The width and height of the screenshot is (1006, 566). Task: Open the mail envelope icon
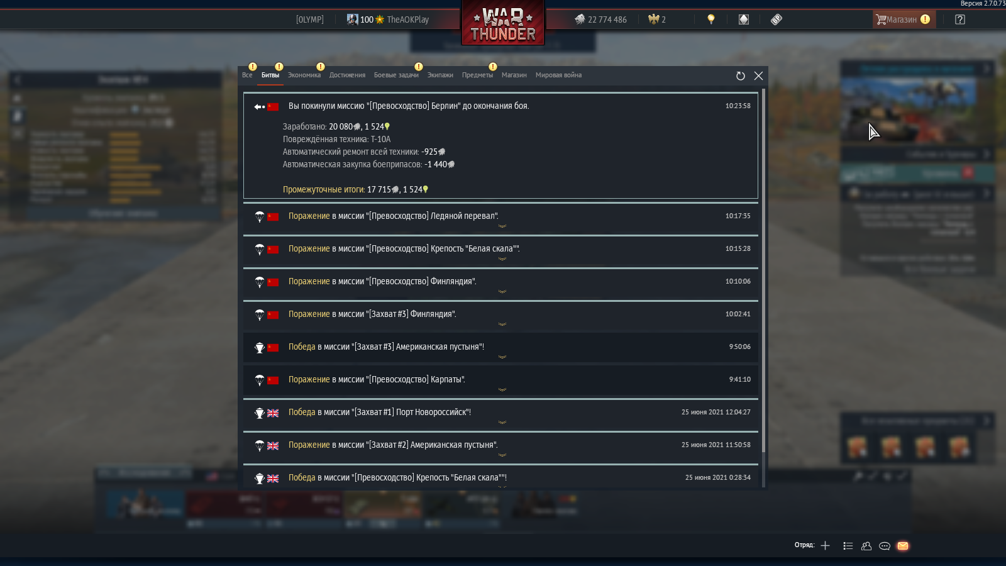pos(903,546)
